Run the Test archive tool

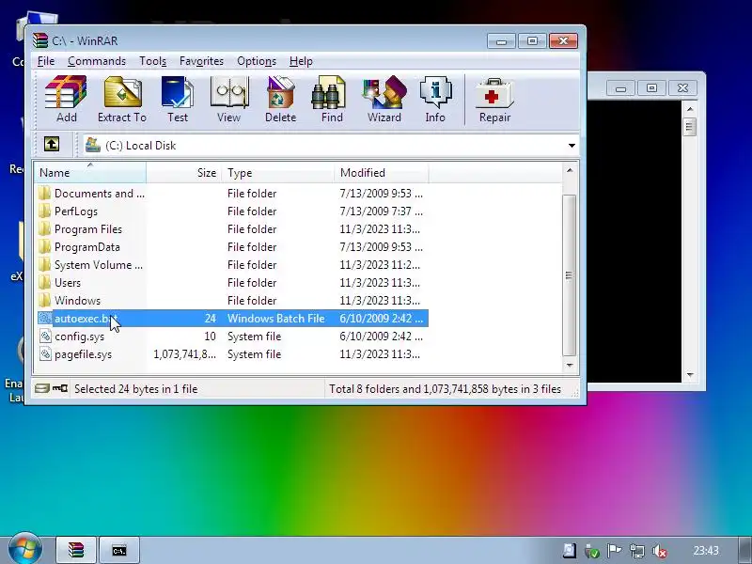[178, 100]
